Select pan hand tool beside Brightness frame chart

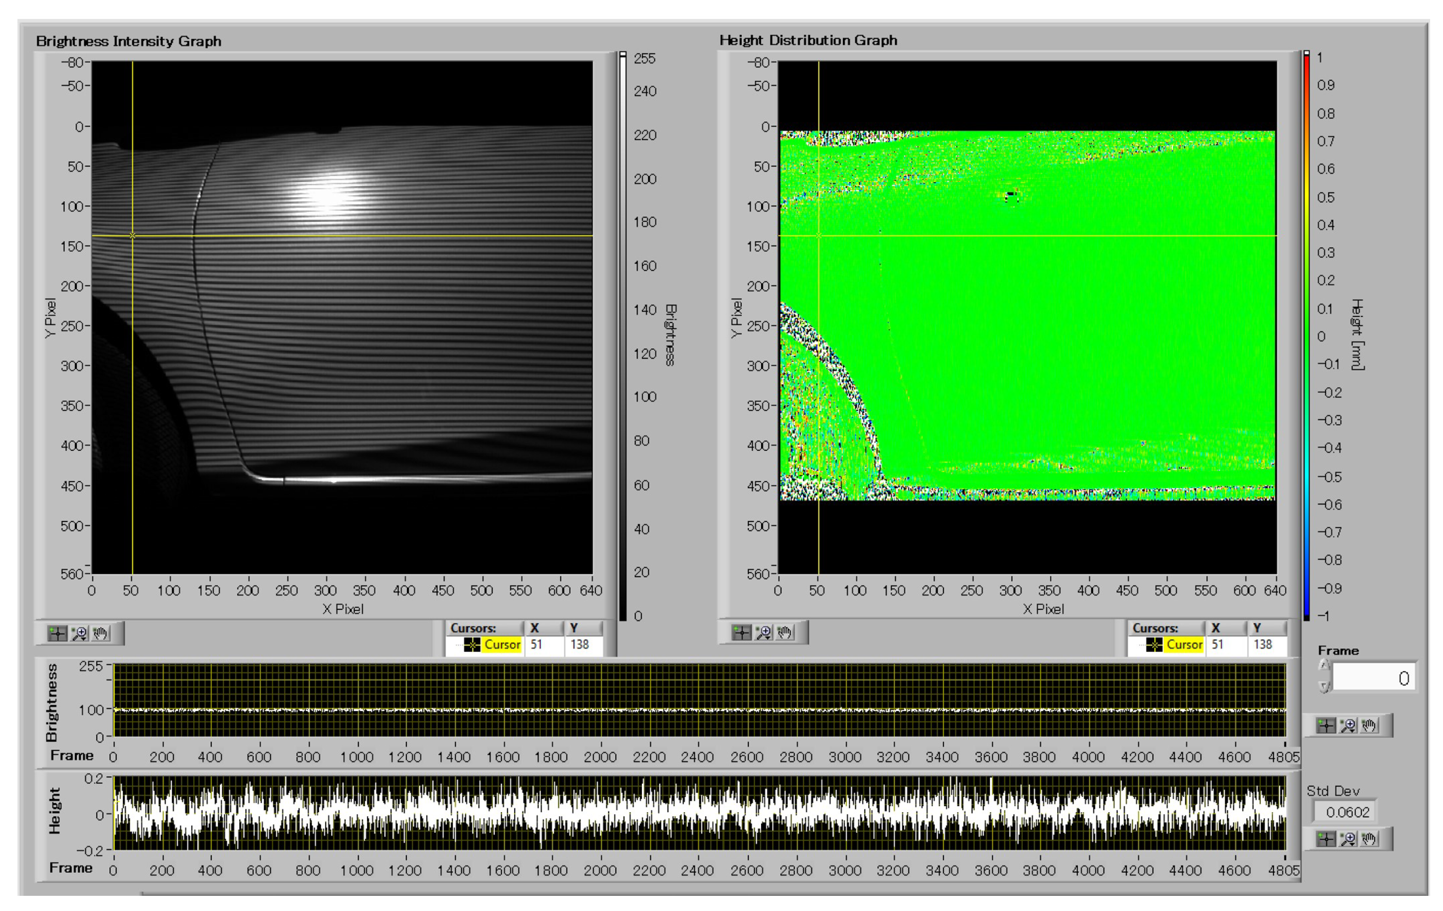(1369, 725)
